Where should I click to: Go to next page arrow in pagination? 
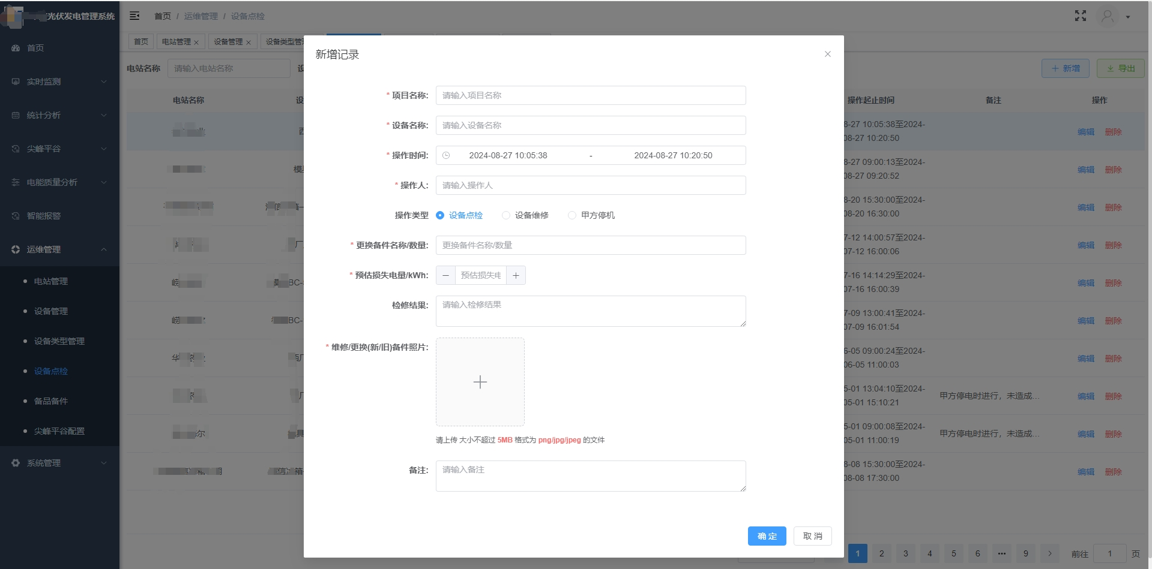point(1050,553)
